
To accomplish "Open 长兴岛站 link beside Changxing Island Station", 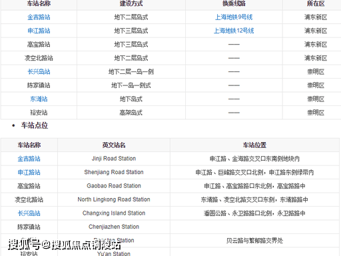I will coord(29,213).
